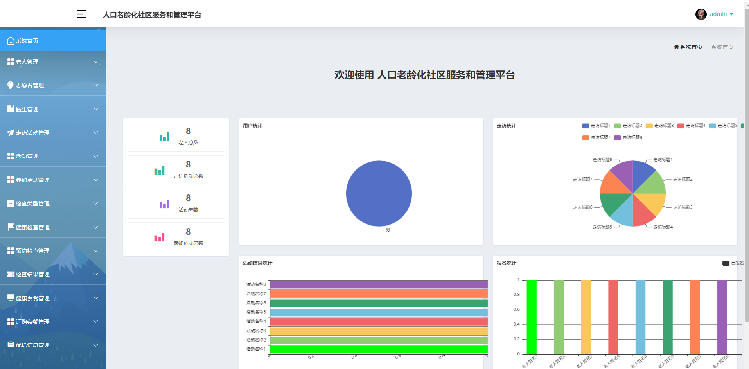The height and width of the screenshot is (369, 749).
Task: Click the purple bar chart icon for 活动总数
Action: [165, 204]
